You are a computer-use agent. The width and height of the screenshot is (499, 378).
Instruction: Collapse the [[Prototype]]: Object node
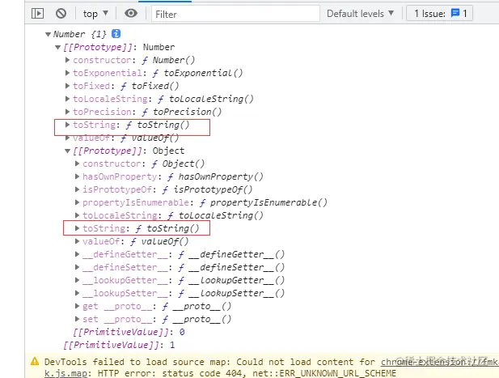click(x=67, y=151)
